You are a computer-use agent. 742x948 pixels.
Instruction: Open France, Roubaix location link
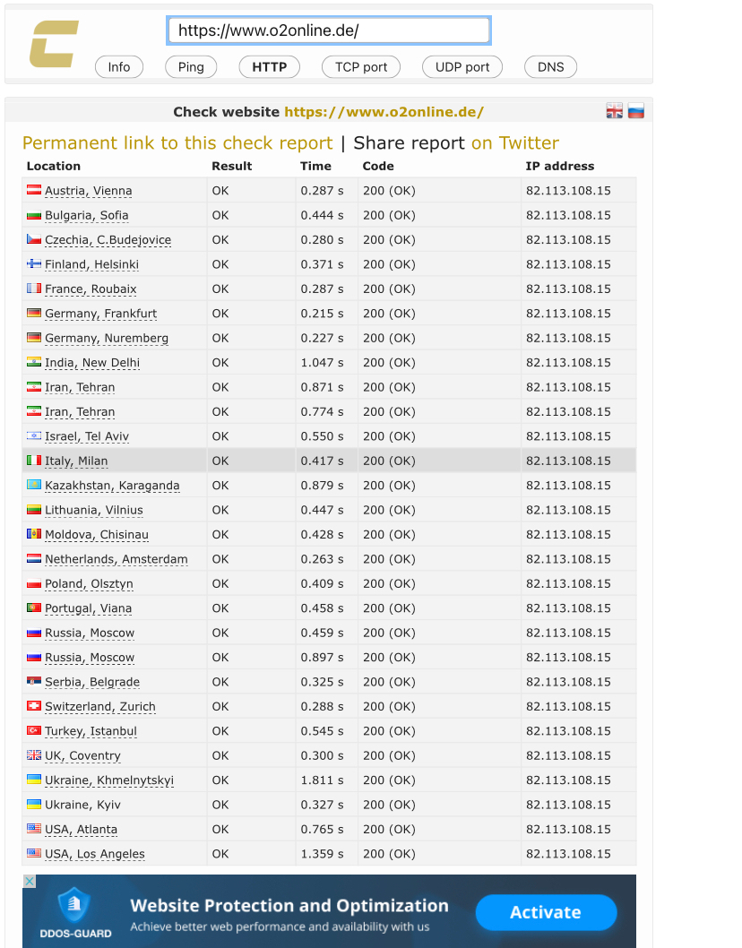coord(91,289)
